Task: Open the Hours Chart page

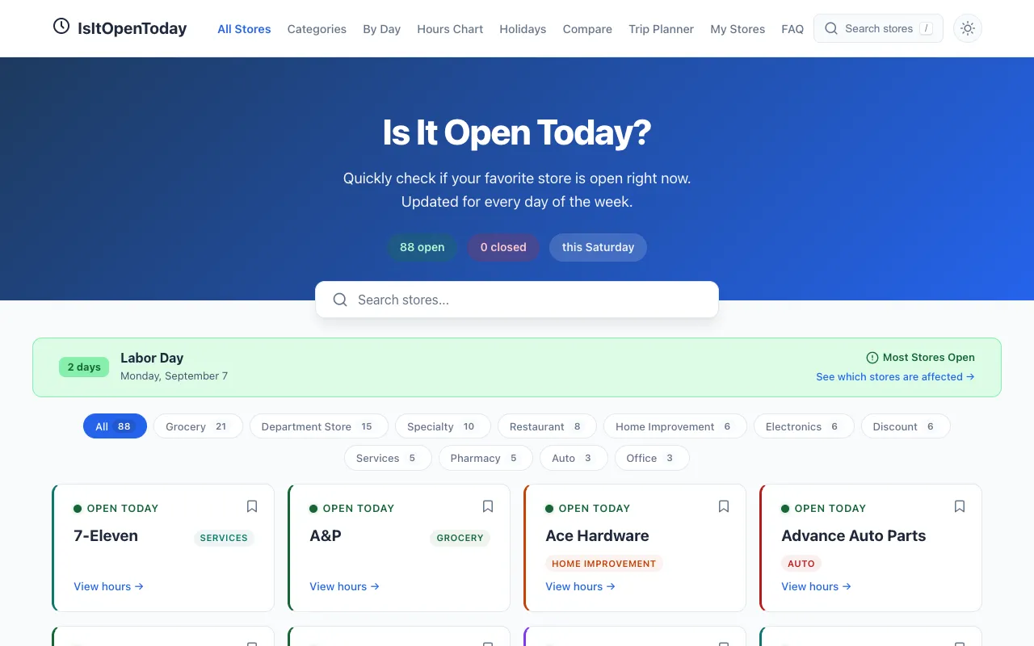Action: point(450,29)
